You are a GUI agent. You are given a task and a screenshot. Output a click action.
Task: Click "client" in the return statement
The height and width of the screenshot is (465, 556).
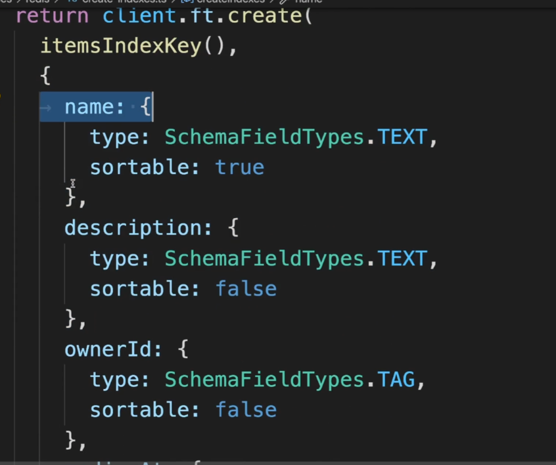139,16
